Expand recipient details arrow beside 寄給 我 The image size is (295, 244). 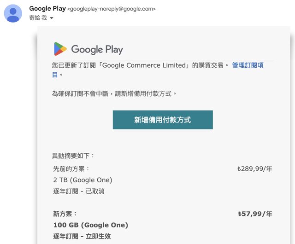tap(52, 18)
